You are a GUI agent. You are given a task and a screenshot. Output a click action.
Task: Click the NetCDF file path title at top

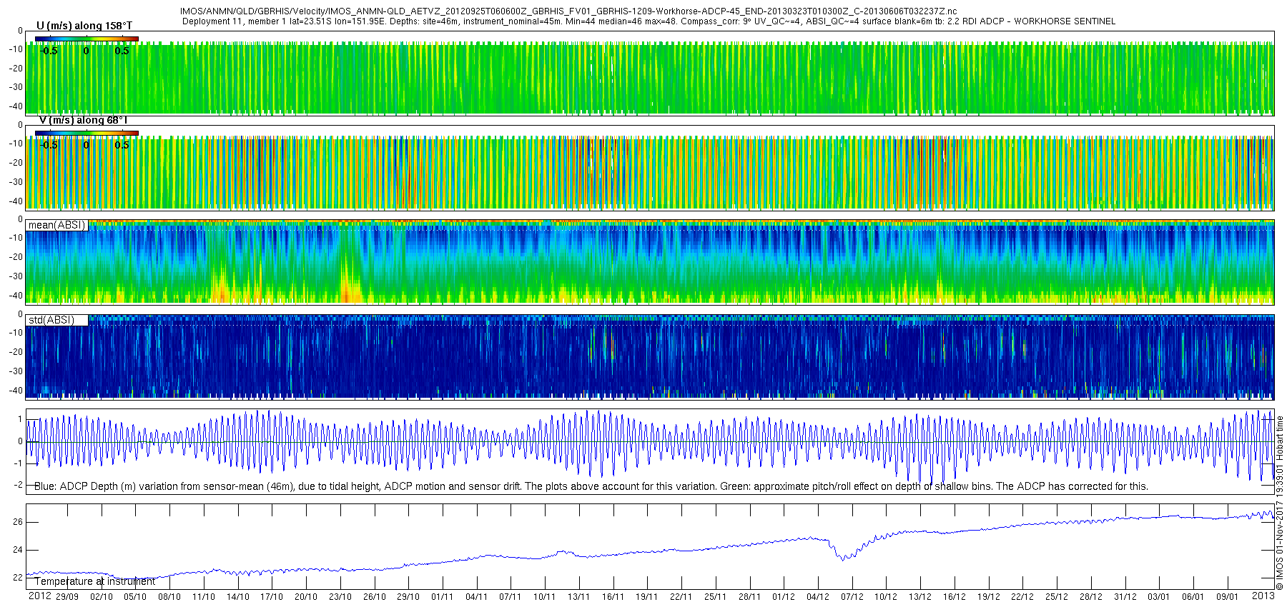point(568,11)
